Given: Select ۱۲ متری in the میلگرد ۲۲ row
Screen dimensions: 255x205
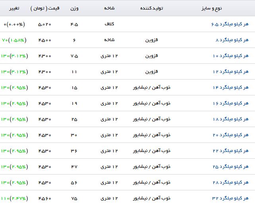Looking at the screenshot, I should 109,151.
